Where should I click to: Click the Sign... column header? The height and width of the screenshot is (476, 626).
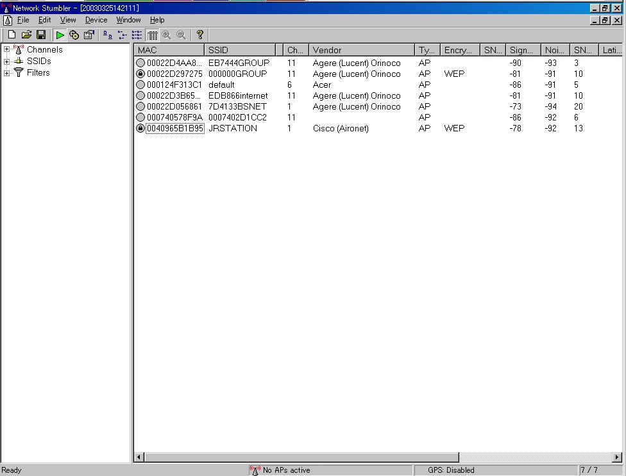(x=523, y=50)
